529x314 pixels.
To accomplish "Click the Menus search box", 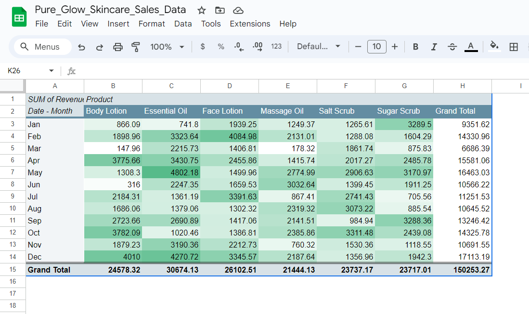I will click(43, 47).
